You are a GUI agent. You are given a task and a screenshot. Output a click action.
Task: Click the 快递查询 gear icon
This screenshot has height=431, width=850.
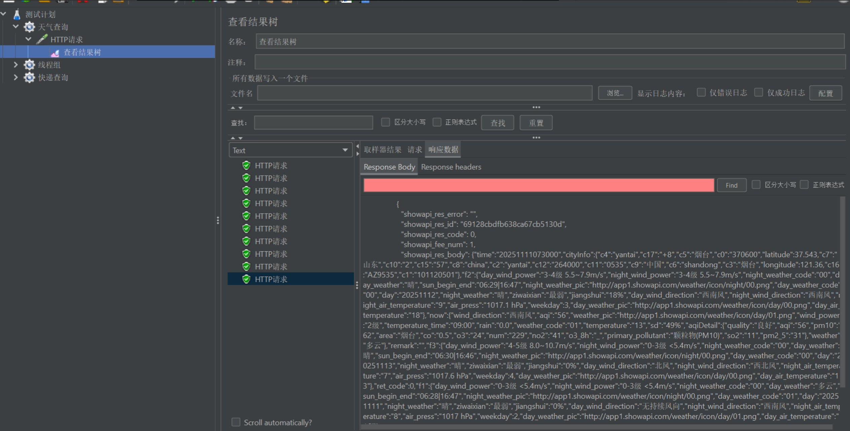click(29, 77)
